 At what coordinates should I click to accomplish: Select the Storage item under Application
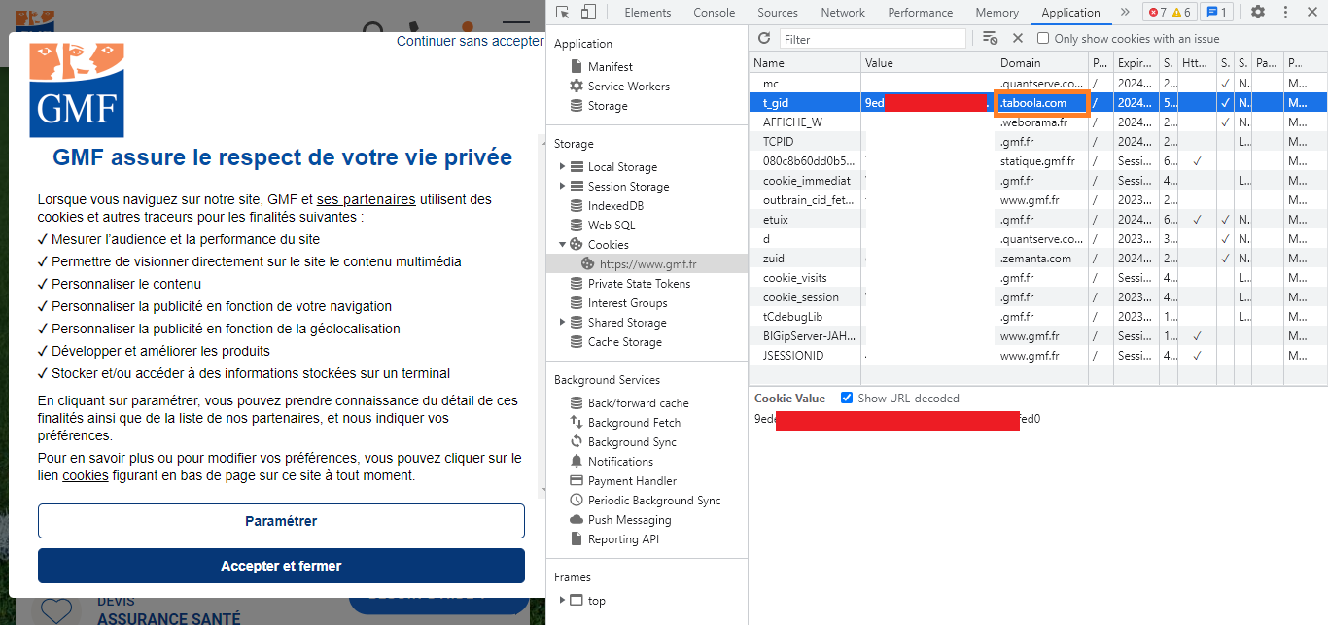(x=608, y=106)
